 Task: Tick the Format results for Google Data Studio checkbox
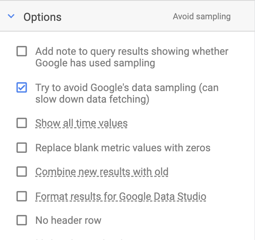[22, 196]
